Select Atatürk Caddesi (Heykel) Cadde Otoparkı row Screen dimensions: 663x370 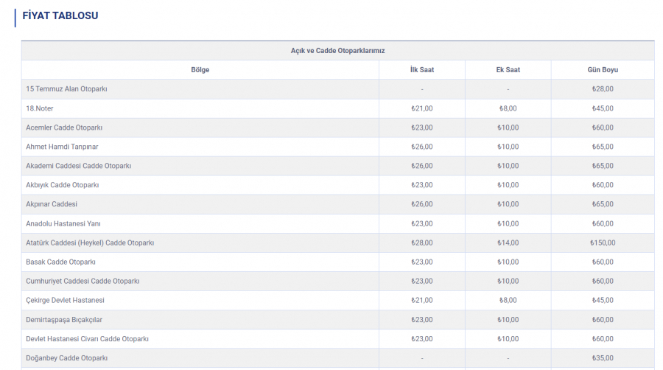[90, 242]
